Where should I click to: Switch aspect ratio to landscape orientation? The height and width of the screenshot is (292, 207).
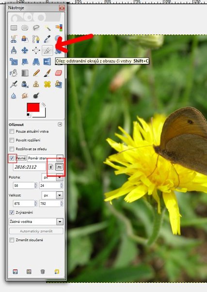59,166
